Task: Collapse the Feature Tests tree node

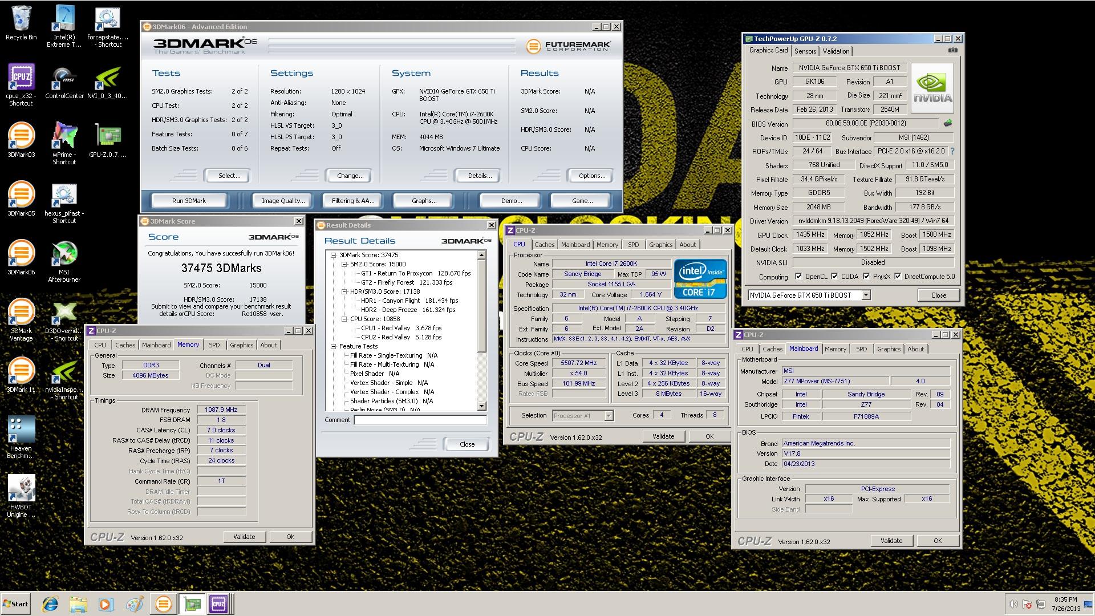Action: point(334,347)
